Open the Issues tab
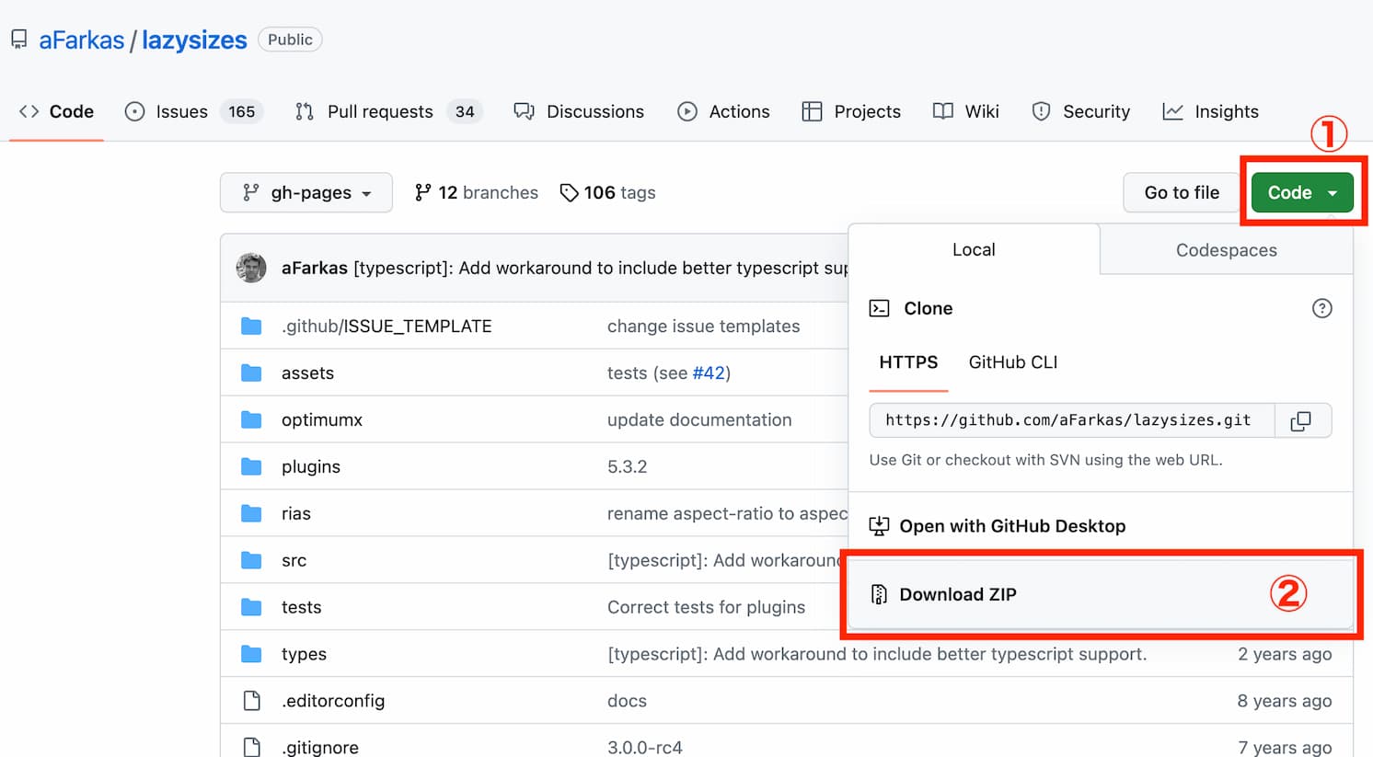 tap(193, 111)
